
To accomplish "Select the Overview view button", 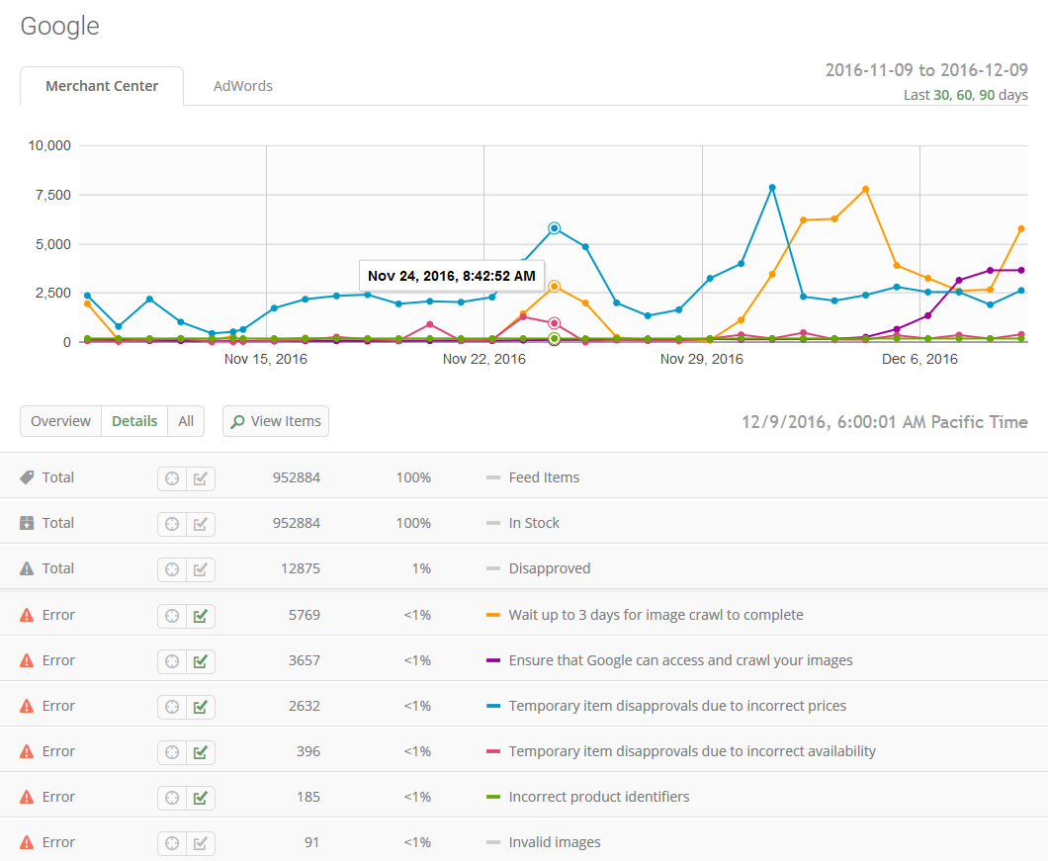I will tap(61, 421).
